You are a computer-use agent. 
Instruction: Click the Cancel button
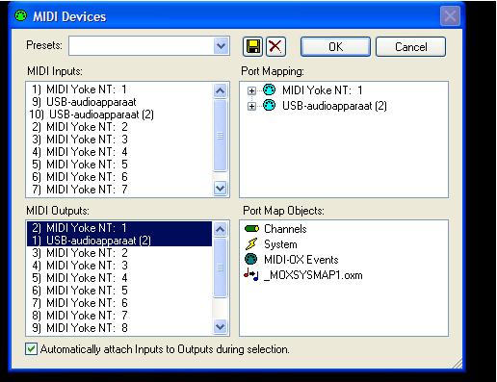[410, 47]
